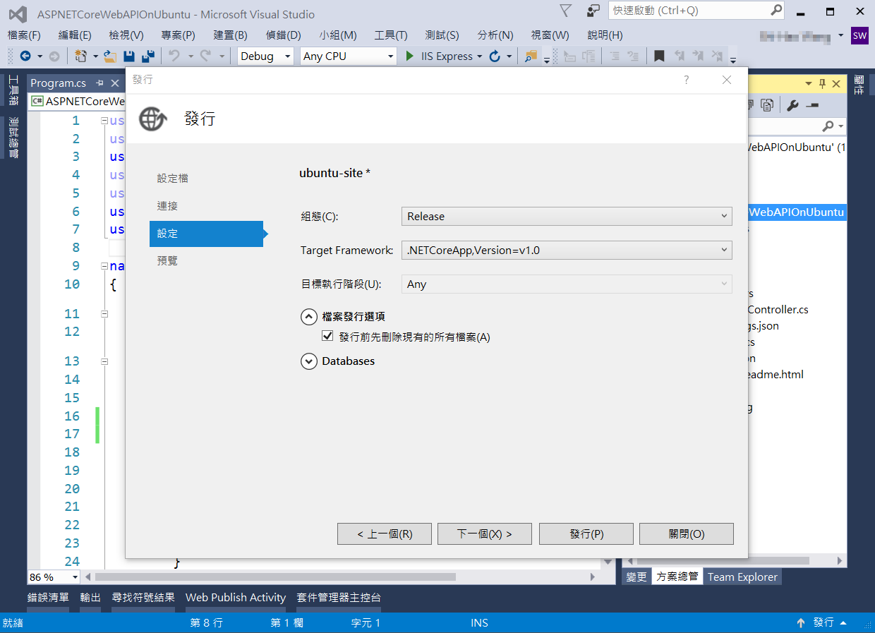The image size is (875, 633).
Task: Open the 編輯(E) menu
Action: tap(75, 35)
